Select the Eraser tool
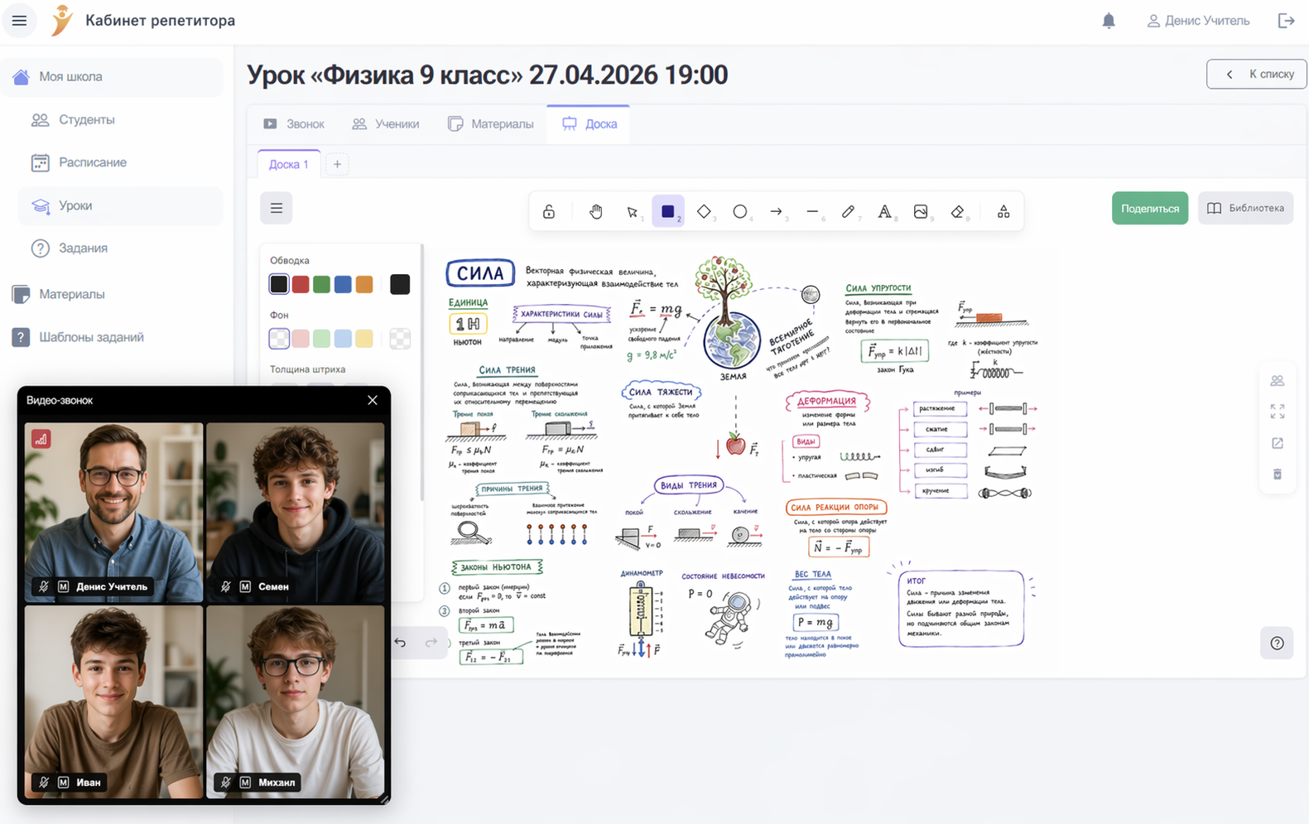The height and width of the screenshot is (824, 1309). [957, 212]
